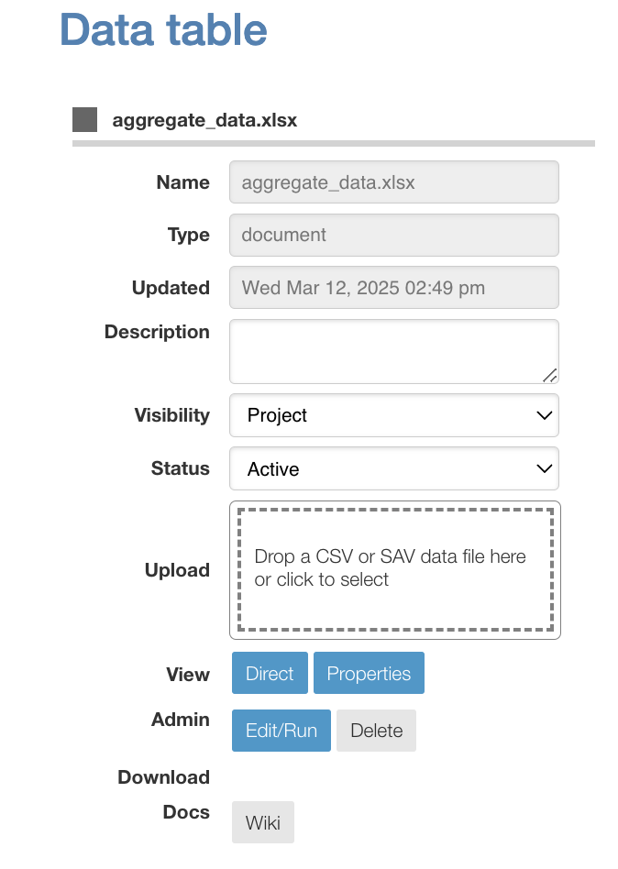Click the Direct view button
The width and height of the screenshot is (618, 869).
click(270, 673)
